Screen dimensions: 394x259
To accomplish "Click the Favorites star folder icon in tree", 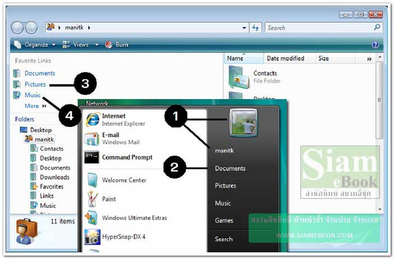I will click(x=34, y=187).
